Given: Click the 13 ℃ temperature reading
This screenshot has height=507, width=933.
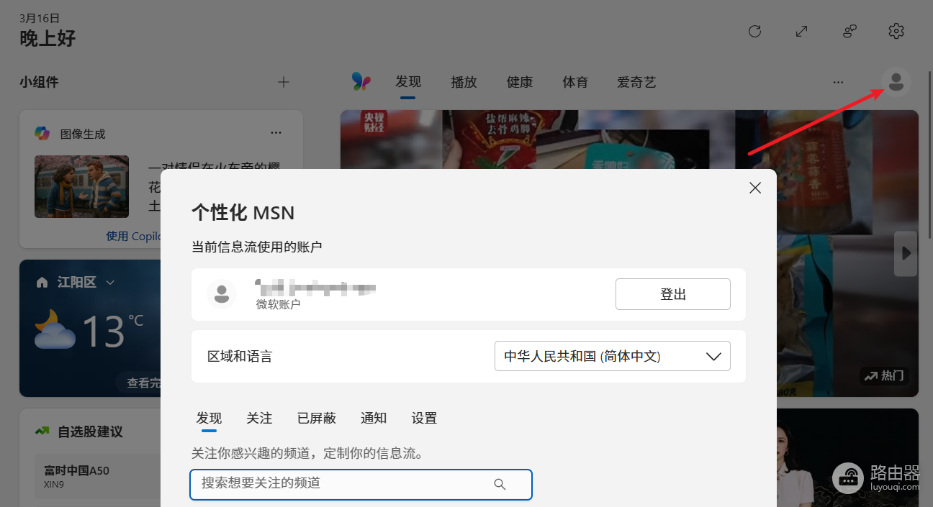Looking at the screenshot, I should pos(113,332).
